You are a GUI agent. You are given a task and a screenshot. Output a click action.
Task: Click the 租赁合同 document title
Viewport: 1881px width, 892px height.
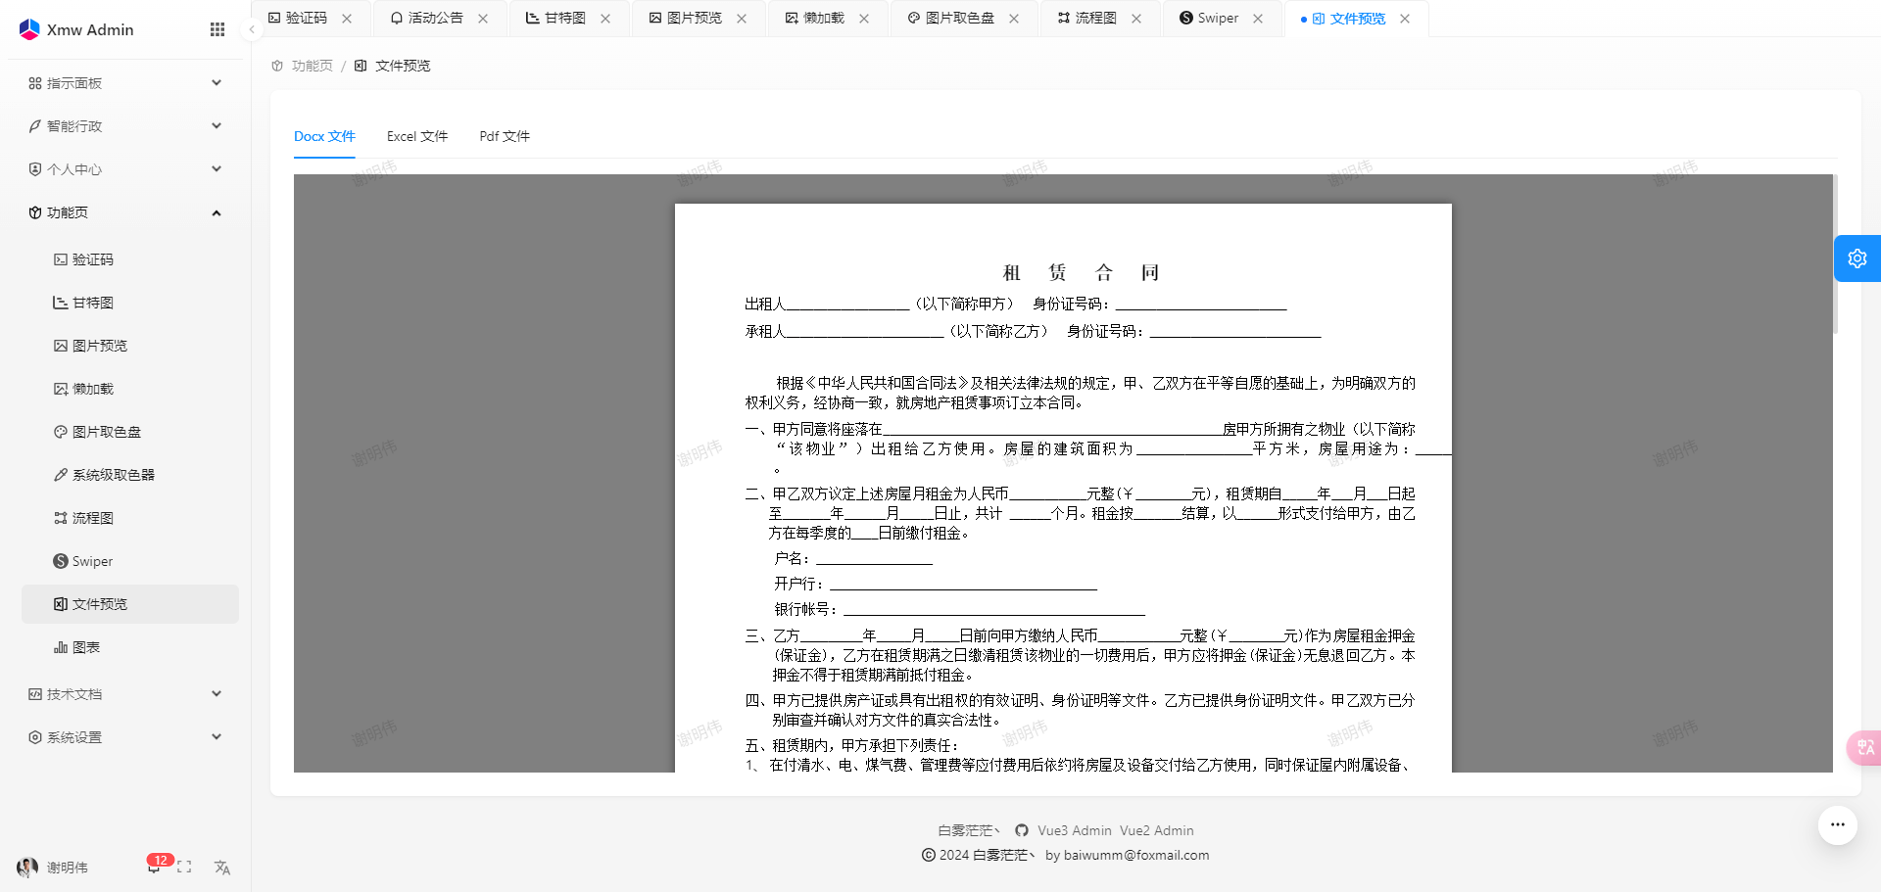click(1082, 272)
